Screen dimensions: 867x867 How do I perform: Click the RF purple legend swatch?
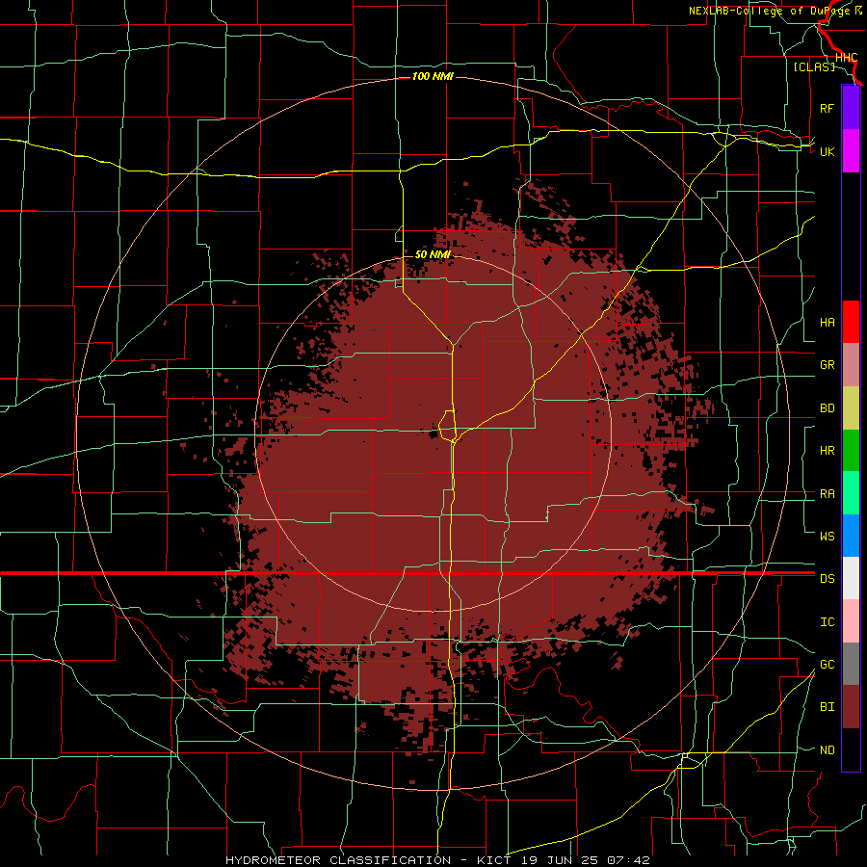pos(851,108)
